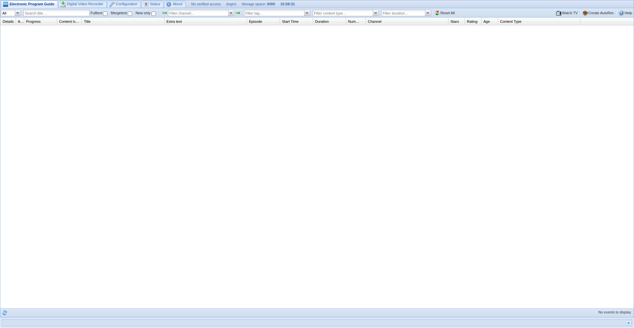
Task: Expand the Filter duration dropdown
Action: click(428, 13)
